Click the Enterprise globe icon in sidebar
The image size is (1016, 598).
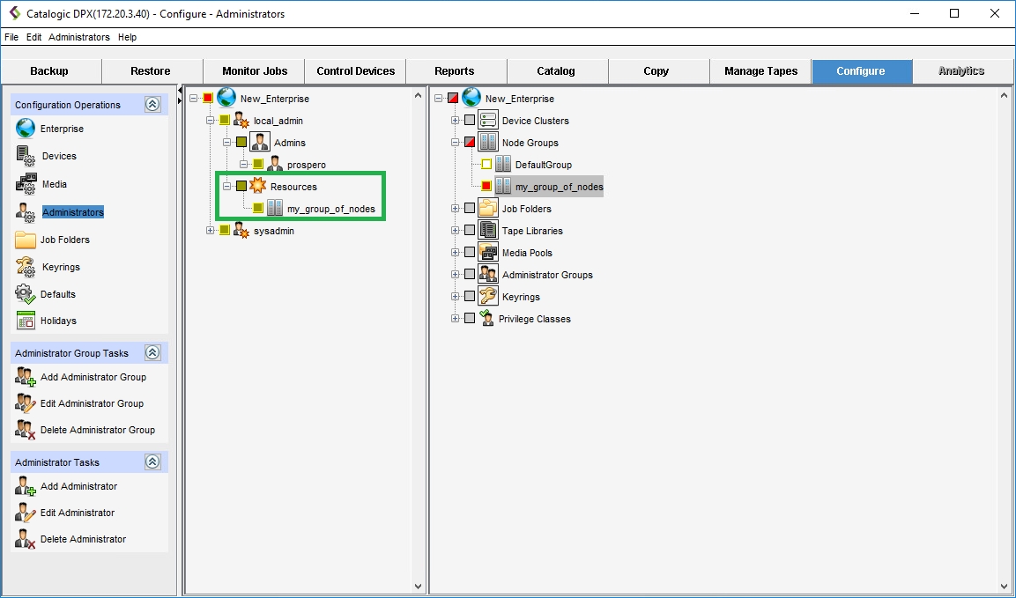(26, 129)
